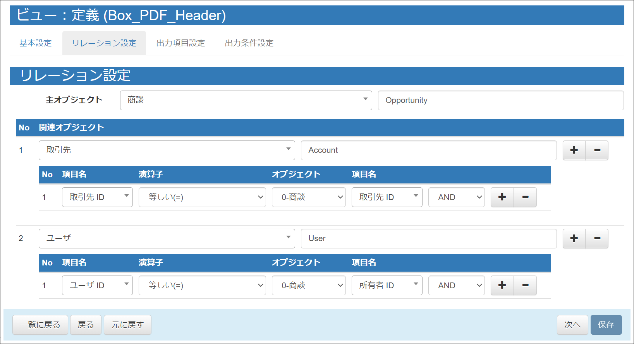Screen dimensions: 634x344
Task: Open the 所有者 ID field dropdown
Action: coord(387,286)
